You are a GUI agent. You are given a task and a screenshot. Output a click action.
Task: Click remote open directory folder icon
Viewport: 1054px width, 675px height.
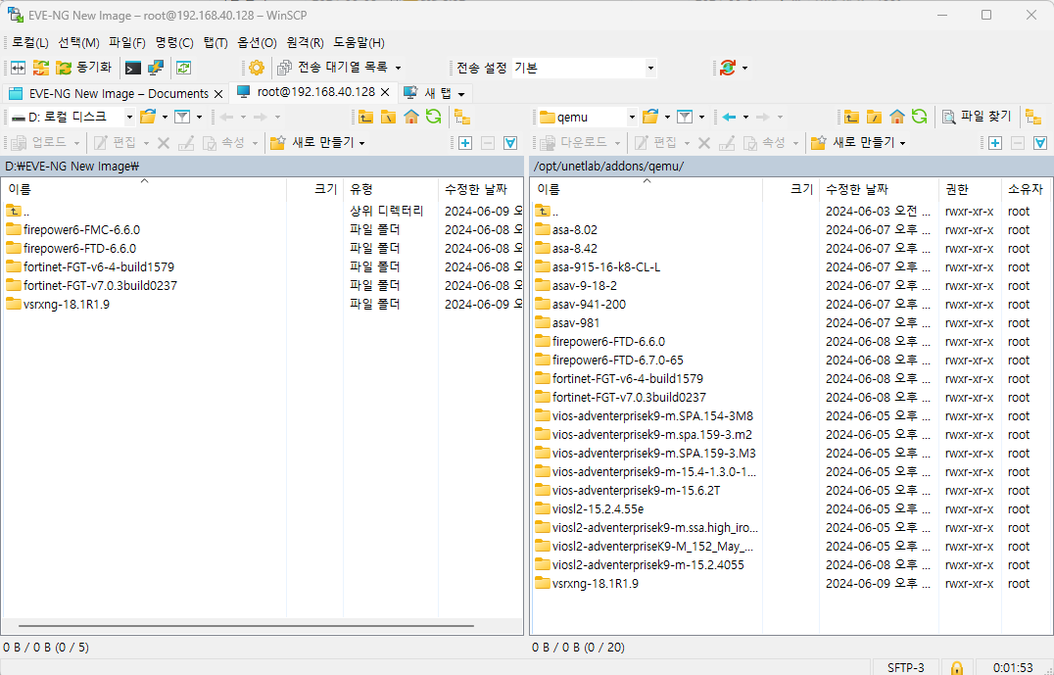coord(650,117)
